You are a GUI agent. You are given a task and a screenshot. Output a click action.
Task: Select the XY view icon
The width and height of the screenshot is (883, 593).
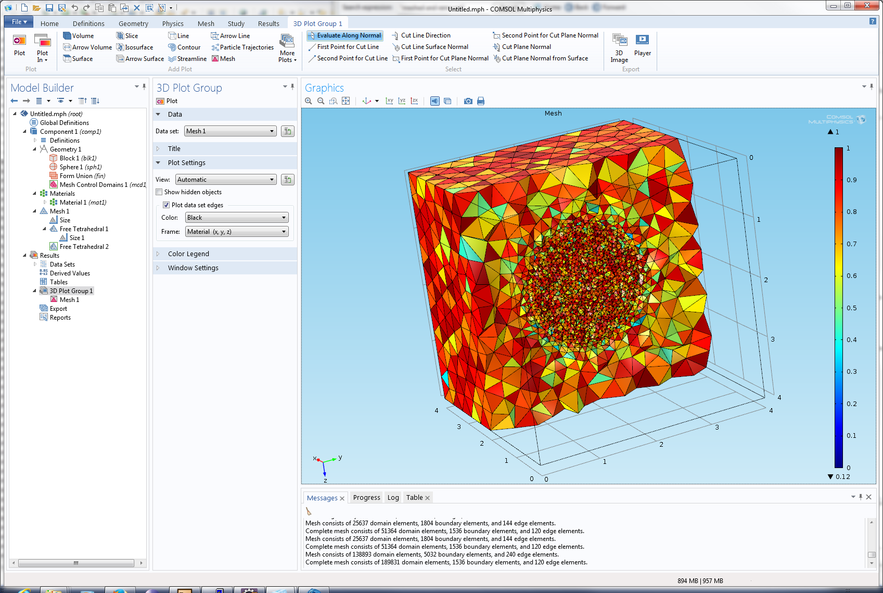tap(389, 101)
